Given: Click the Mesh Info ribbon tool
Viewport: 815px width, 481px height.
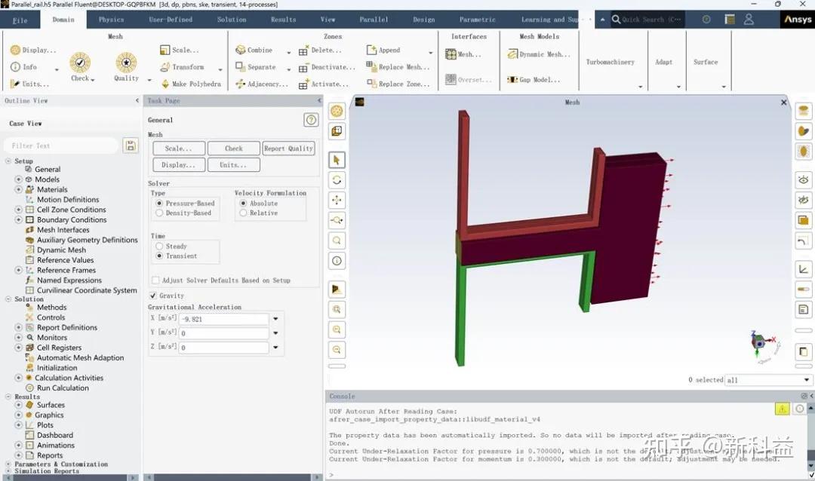Looking at the screenshot, I should pos(23,67).
